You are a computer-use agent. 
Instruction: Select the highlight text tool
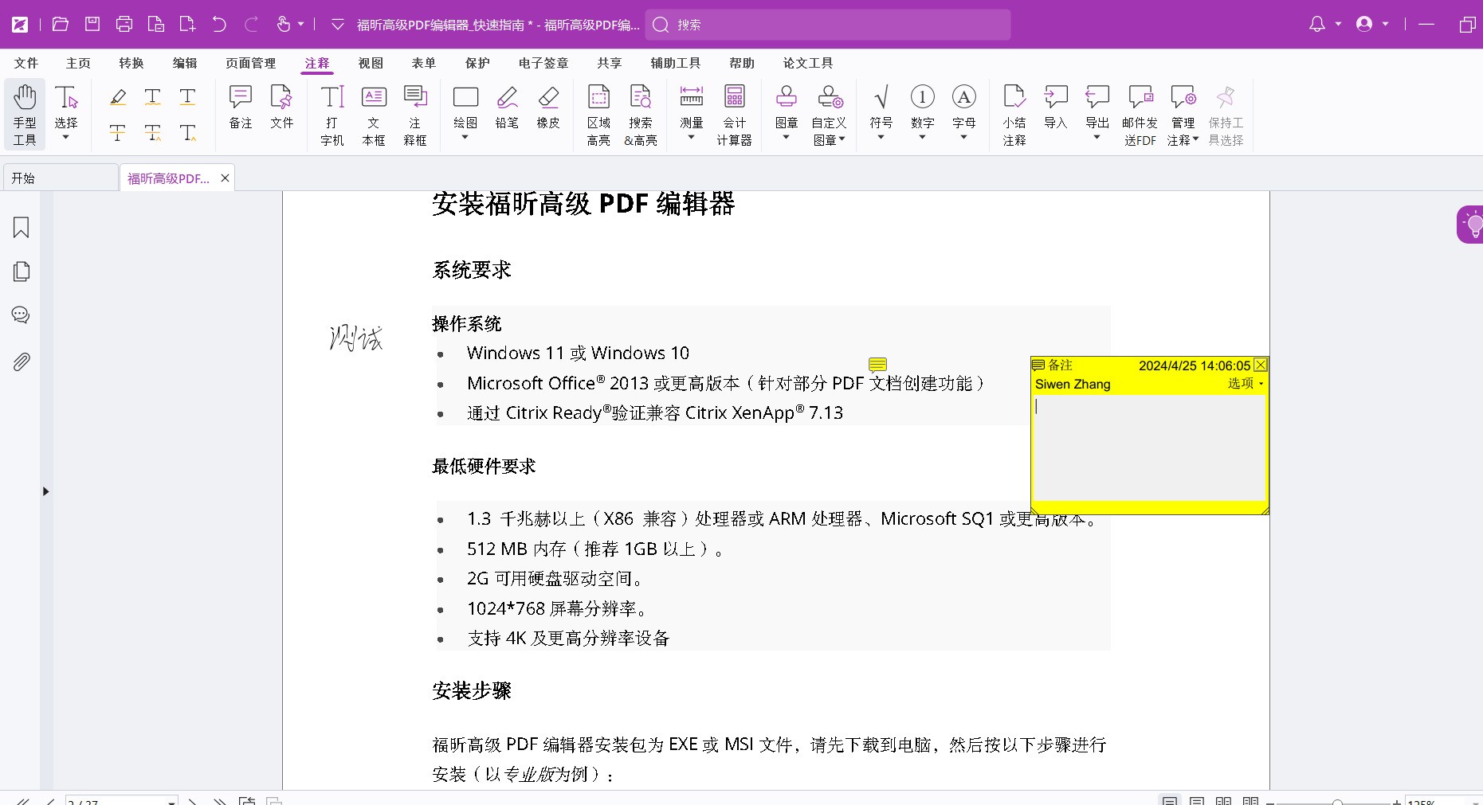[118, 97]
